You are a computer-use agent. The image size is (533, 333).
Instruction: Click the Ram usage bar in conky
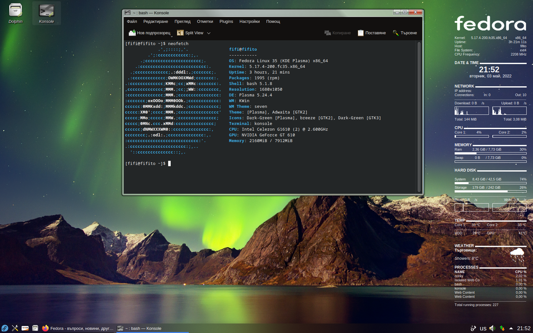click(491, 153)
